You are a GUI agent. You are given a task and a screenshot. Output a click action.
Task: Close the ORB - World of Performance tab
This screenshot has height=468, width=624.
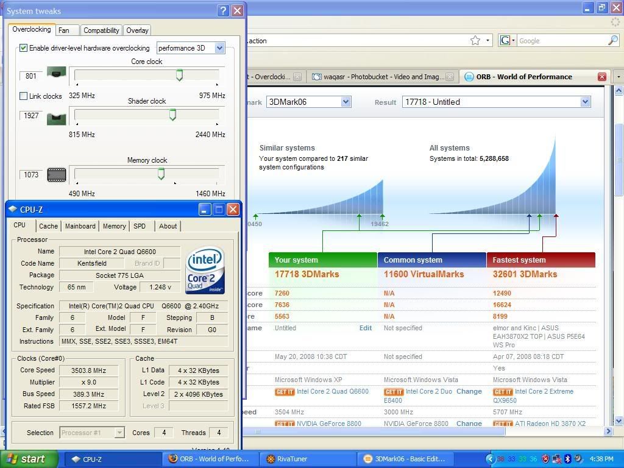[x=601, y=77]
